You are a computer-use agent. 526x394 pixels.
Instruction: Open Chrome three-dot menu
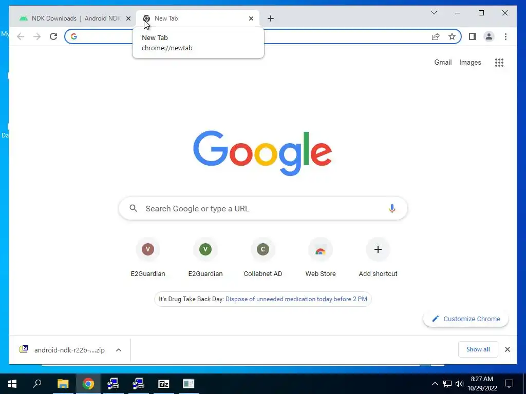click(505, 36)
